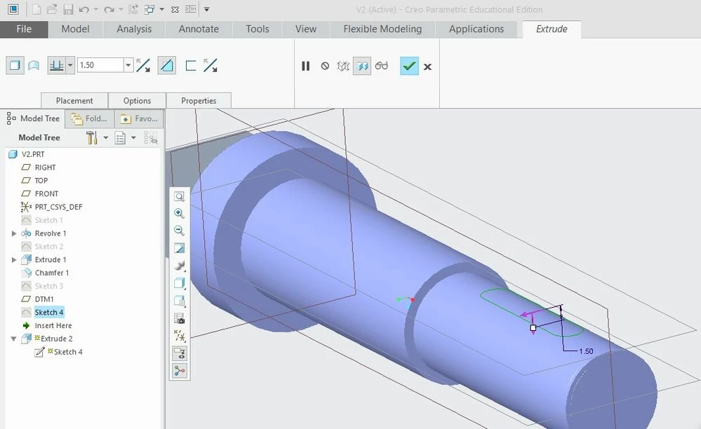Screen dimensions: 701x429
Task: Click the Windows switch icon in quick access toolbar
Action: click(x=149, y=9)
